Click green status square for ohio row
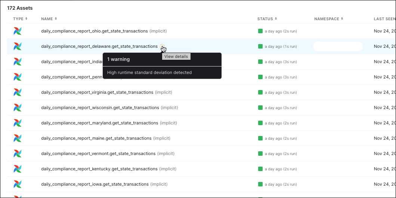The image size is (396, 198). pos(260,31)
